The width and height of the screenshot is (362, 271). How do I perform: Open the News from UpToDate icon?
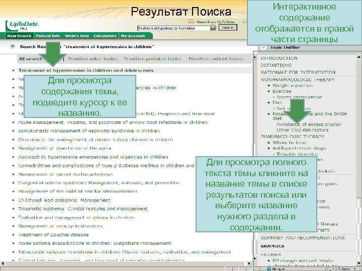(x=191, y=22)
